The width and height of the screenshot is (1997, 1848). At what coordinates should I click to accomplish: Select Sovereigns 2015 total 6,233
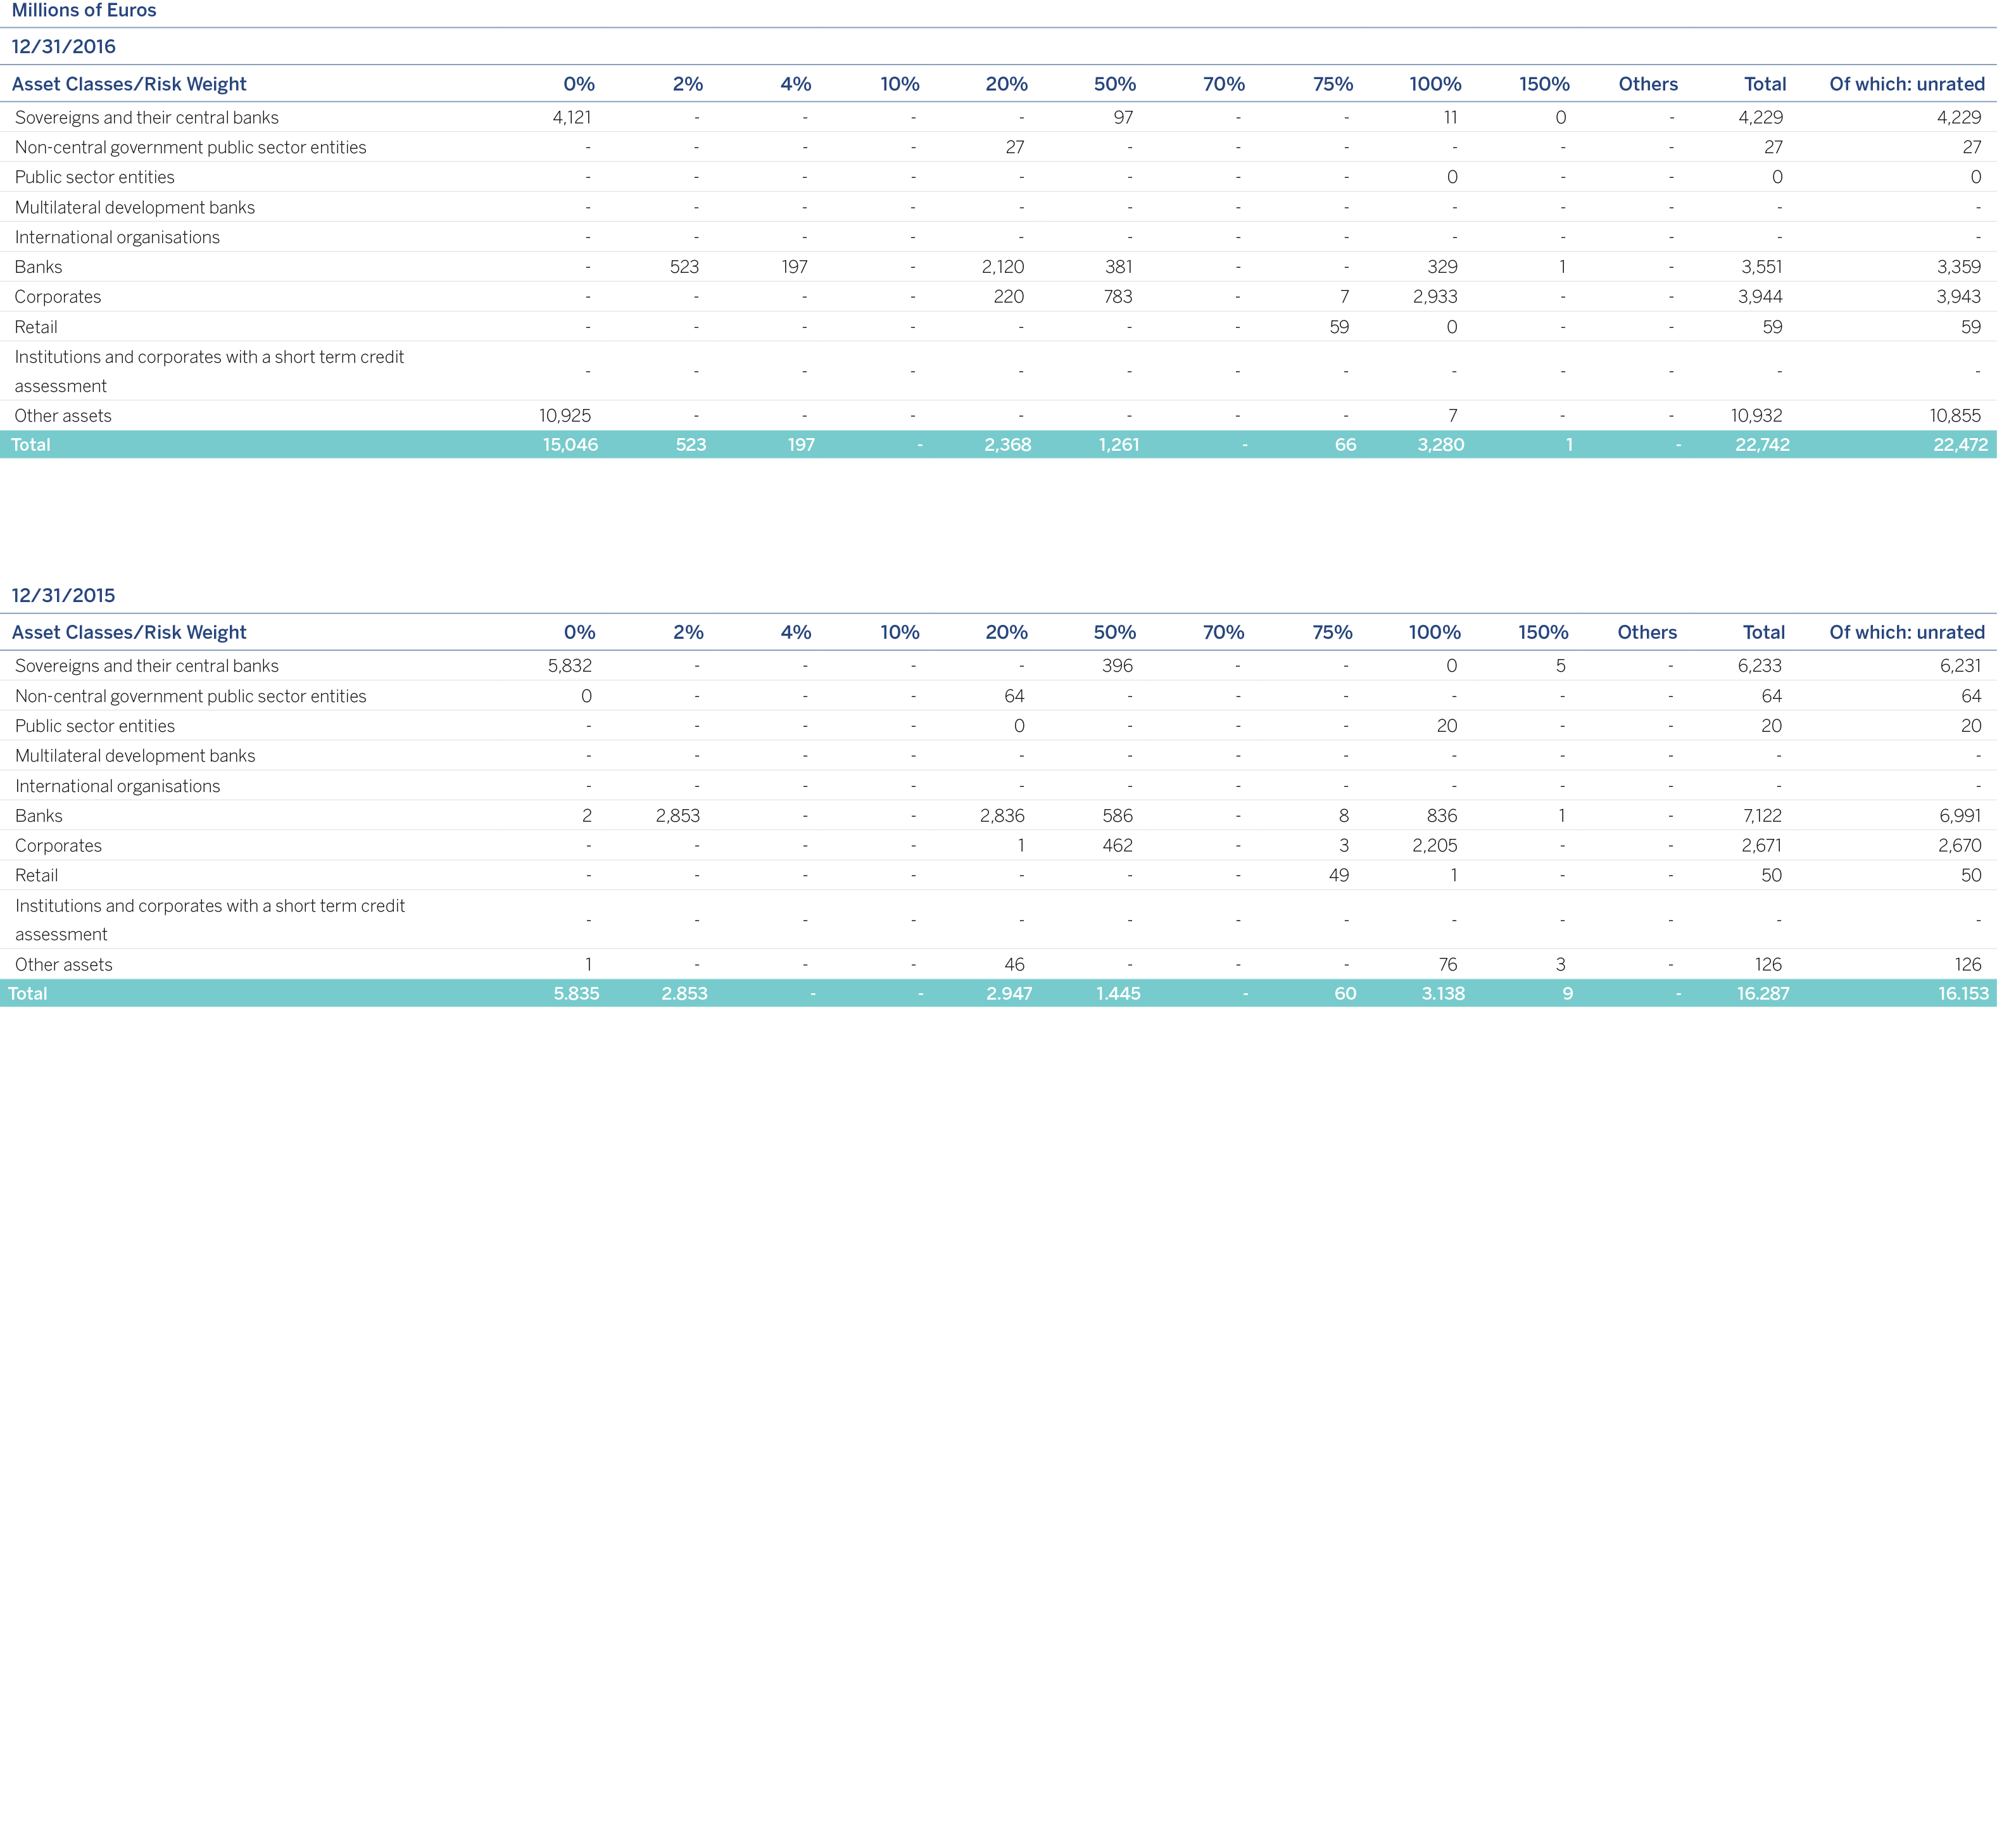(1760, 667)
